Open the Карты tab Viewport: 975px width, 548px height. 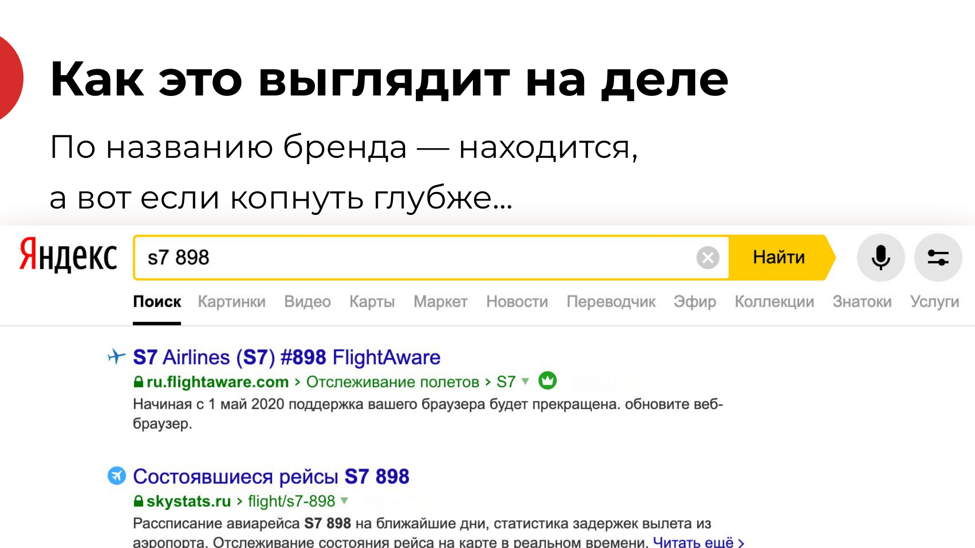coord(372,302)
